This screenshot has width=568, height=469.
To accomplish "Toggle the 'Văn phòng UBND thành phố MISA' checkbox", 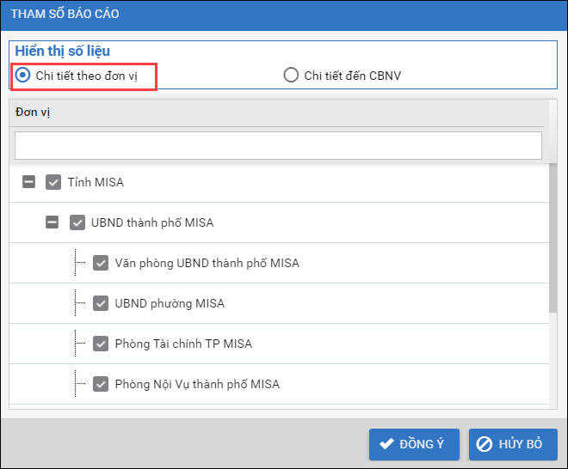I will 100,263.
